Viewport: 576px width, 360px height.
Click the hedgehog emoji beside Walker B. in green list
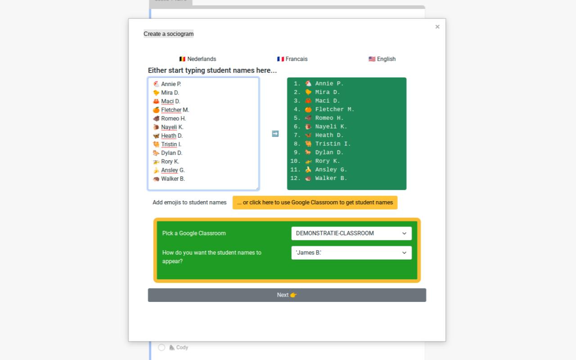(308, 178)
